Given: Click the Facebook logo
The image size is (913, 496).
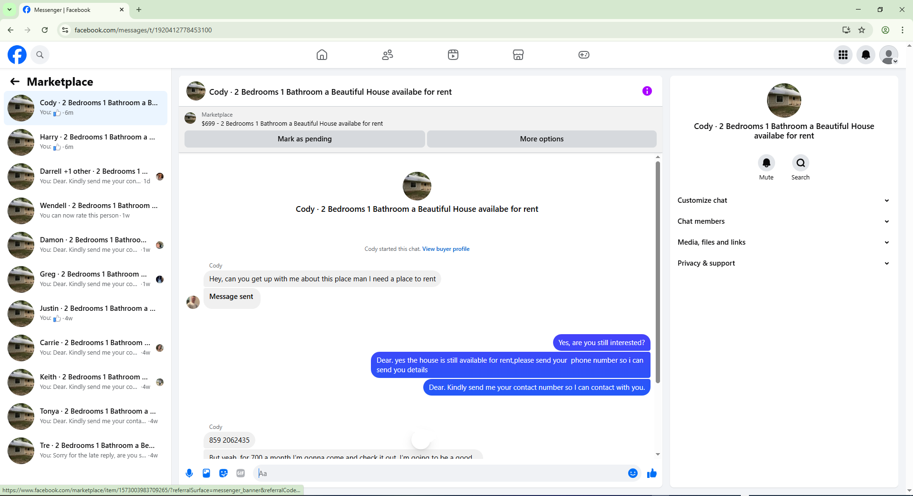Looking at the screenshot, I should (17, 55).
